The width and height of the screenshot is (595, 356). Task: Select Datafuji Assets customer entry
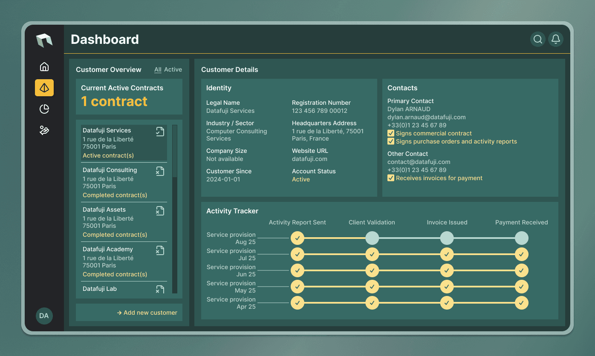(124, 222)
